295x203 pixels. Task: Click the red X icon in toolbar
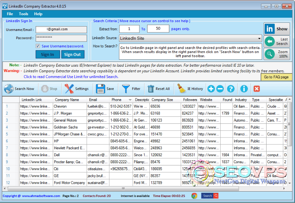tap(257, 89)
